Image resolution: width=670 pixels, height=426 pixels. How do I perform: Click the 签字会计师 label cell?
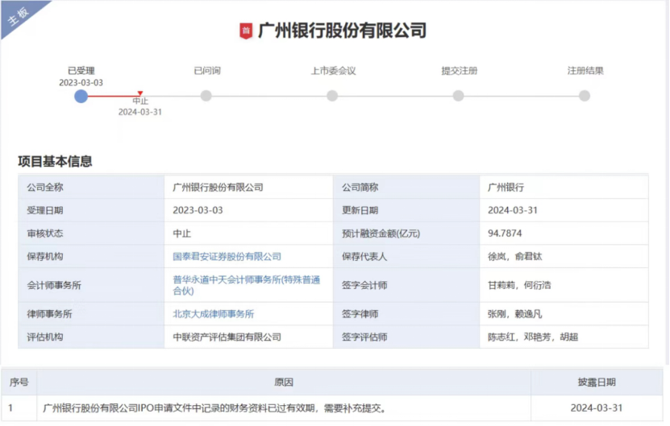pos(406,285)
